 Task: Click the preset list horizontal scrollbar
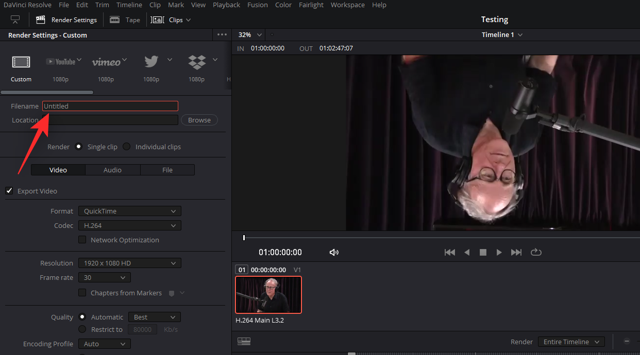[x=47, y=93]
